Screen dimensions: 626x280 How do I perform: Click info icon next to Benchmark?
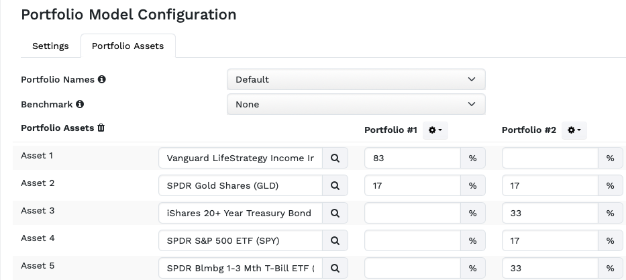point(80,105)
